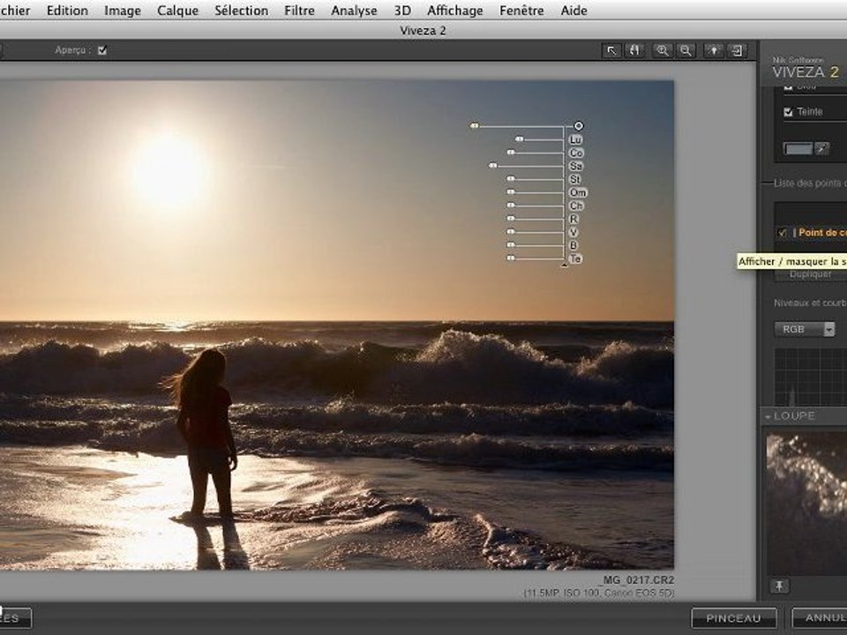This screenshot has width=847, height=635.
Task: Toggle the light bulb background icon
Action: (x=714, y=51)
